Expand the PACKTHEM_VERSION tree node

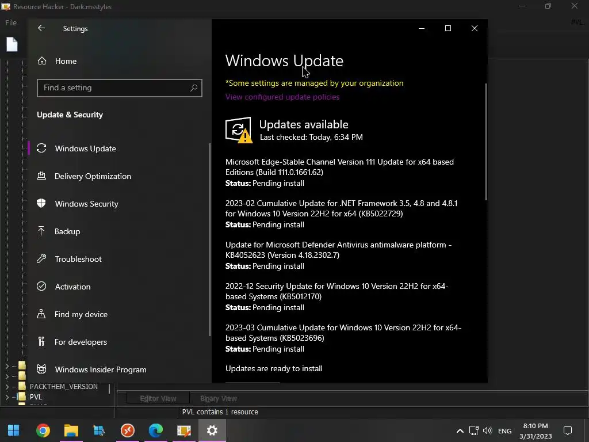7,386
